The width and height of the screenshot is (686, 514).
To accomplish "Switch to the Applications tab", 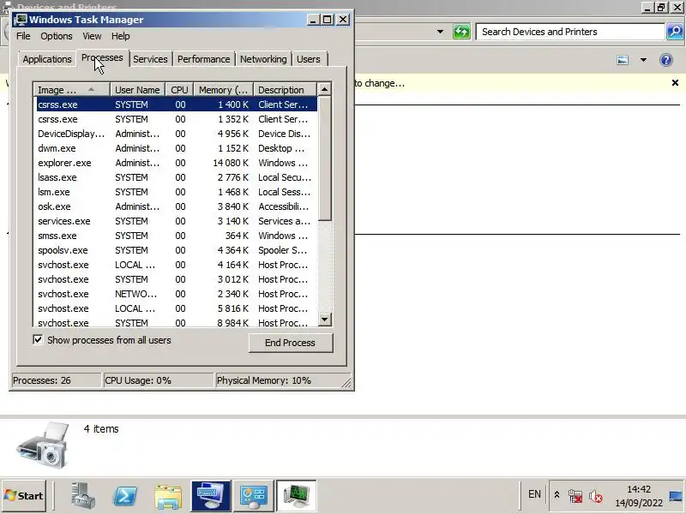I will pyautogui.click(x=47, y=59).
